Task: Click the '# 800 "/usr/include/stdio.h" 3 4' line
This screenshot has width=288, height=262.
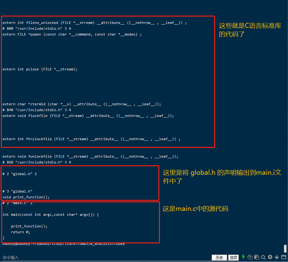Action: (37, 29)
